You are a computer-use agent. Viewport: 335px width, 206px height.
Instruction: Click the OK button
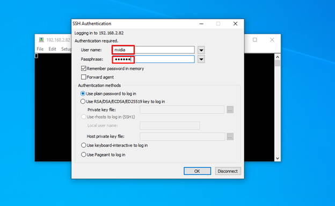(197, 171)
